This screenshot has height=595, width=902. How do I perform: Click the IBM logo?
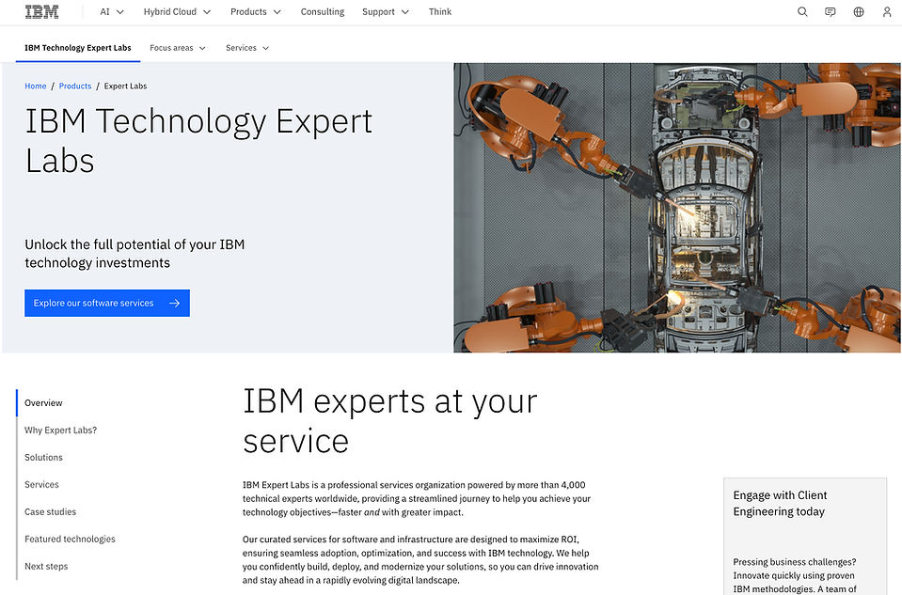point(41,11)
